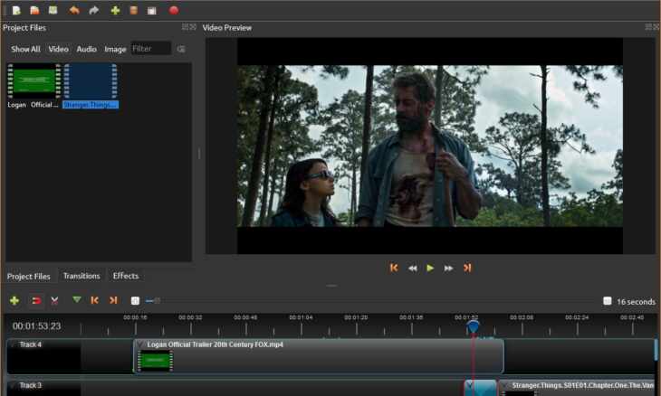661x396 pixels.
Task: Redo the last undone action
Action: point(93,10)
